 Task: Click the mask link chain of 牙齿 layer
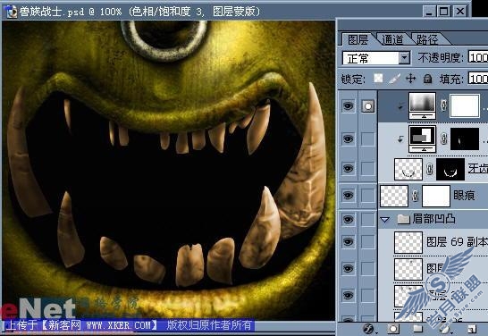(430, 169)
